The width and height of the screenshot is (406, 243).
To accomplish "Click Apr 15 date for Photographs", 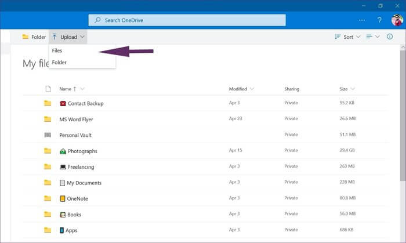I will [x=235, y=150].
